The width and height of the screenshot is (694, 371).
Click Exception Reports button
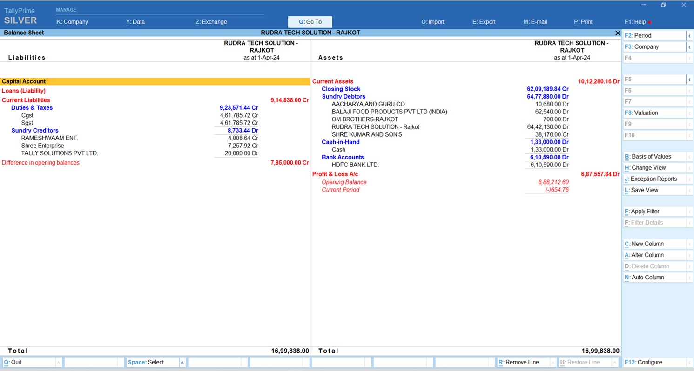point(654,179)
